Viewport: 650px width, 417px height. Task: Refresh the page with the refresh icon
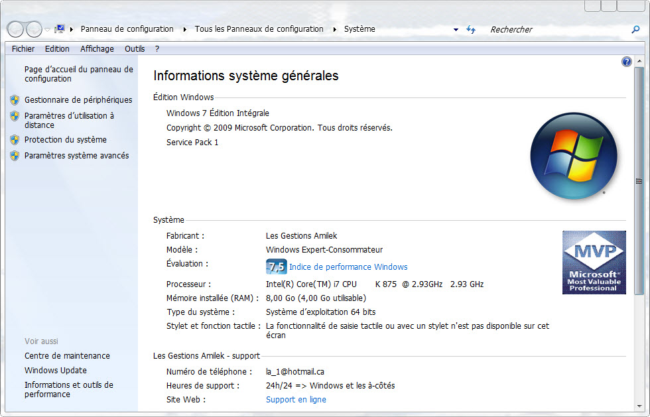point(471,29)
